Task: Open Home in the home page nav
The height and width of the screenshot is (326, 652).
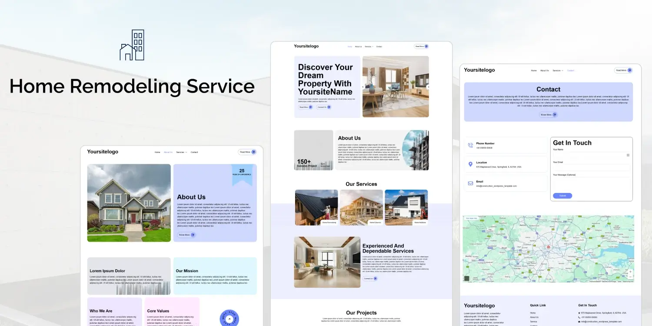Action: tap(350, 47)
